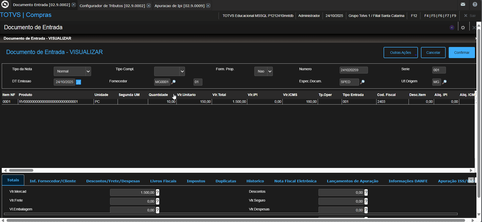Click grid scrollbar left arrow
The height and width of the screenshot is (222, 482).
click(x=5, y=170)
